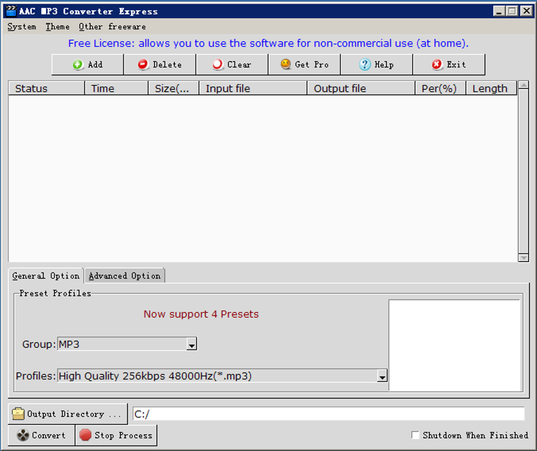Select the General Option tab
This screenshot has width=537, height=451.
46,276
